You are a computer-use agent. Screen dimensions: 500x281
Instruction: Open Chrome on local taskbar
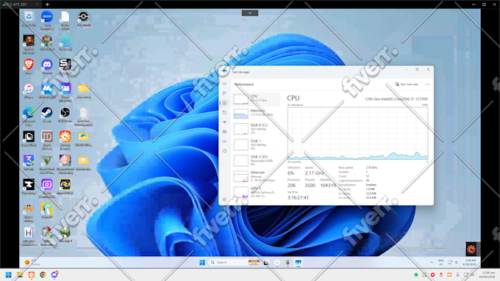point(43,274)
